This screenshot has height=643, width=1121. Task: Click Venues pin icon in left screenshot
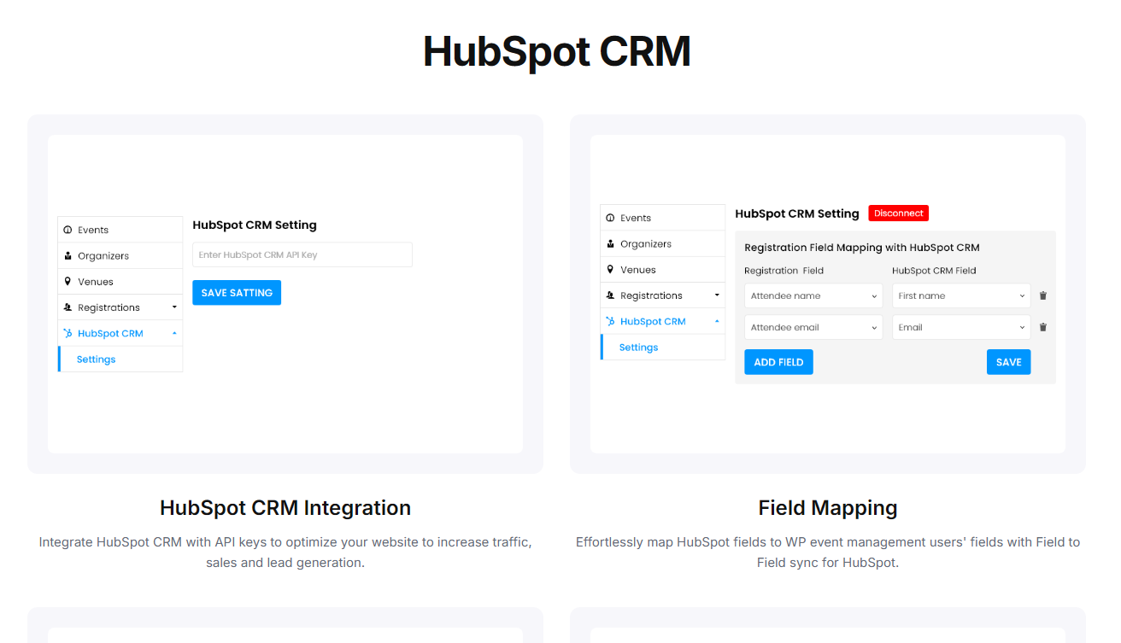(67, 281)
